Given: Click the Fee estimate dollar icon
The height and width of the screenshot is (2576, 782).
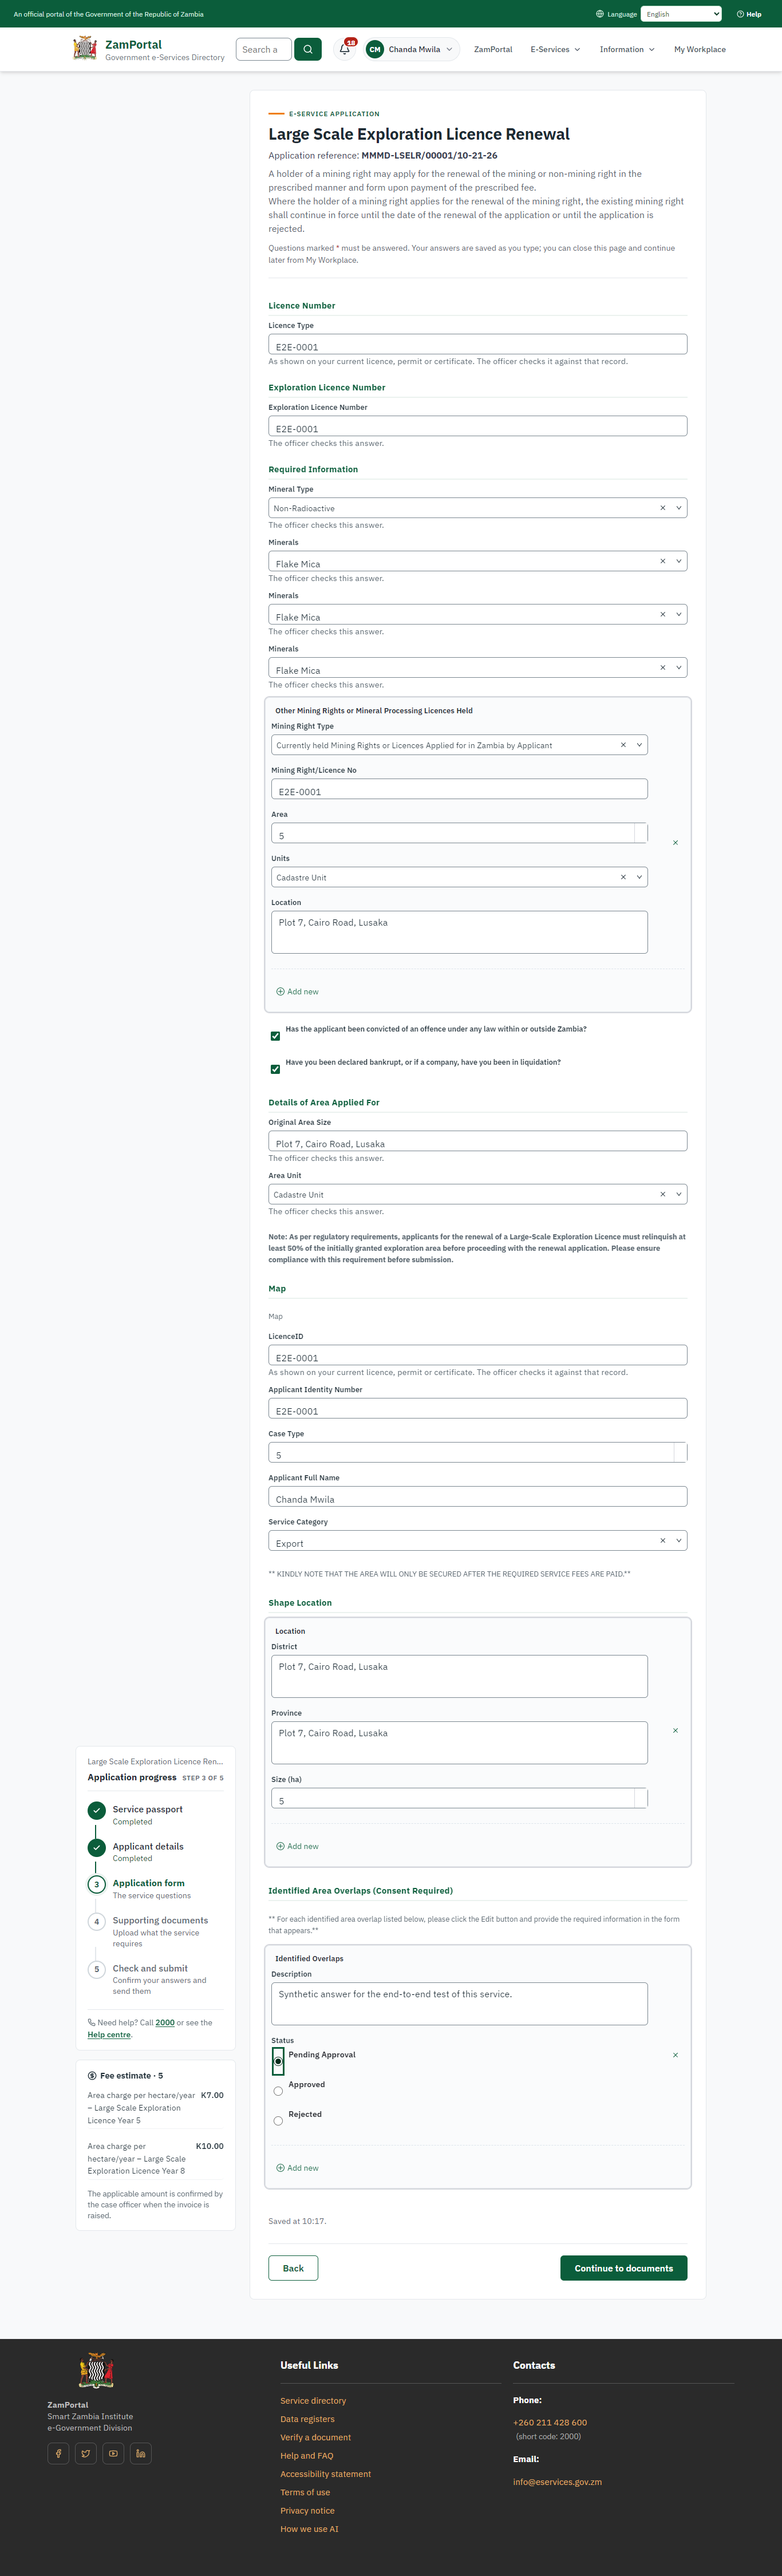Looking at the screenshot, I should 92,2075.
